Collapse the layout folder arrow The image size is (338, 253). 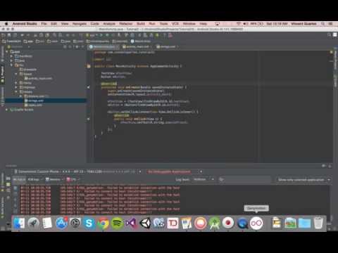coord(16,74)
